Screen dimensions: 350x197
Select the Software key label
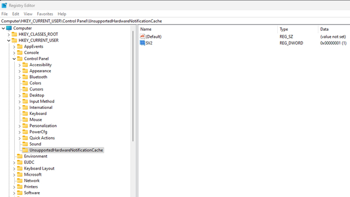point(32,193)
